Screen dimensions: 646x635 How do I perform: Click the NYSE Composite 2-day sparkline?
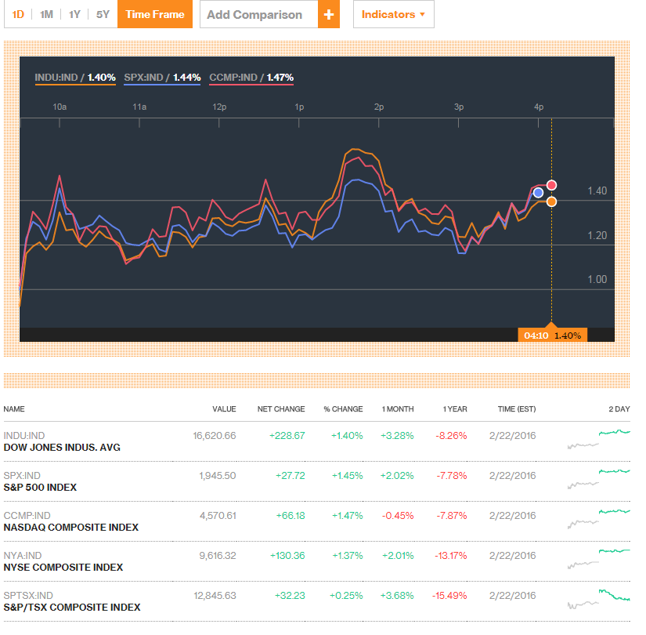point(598,559)
